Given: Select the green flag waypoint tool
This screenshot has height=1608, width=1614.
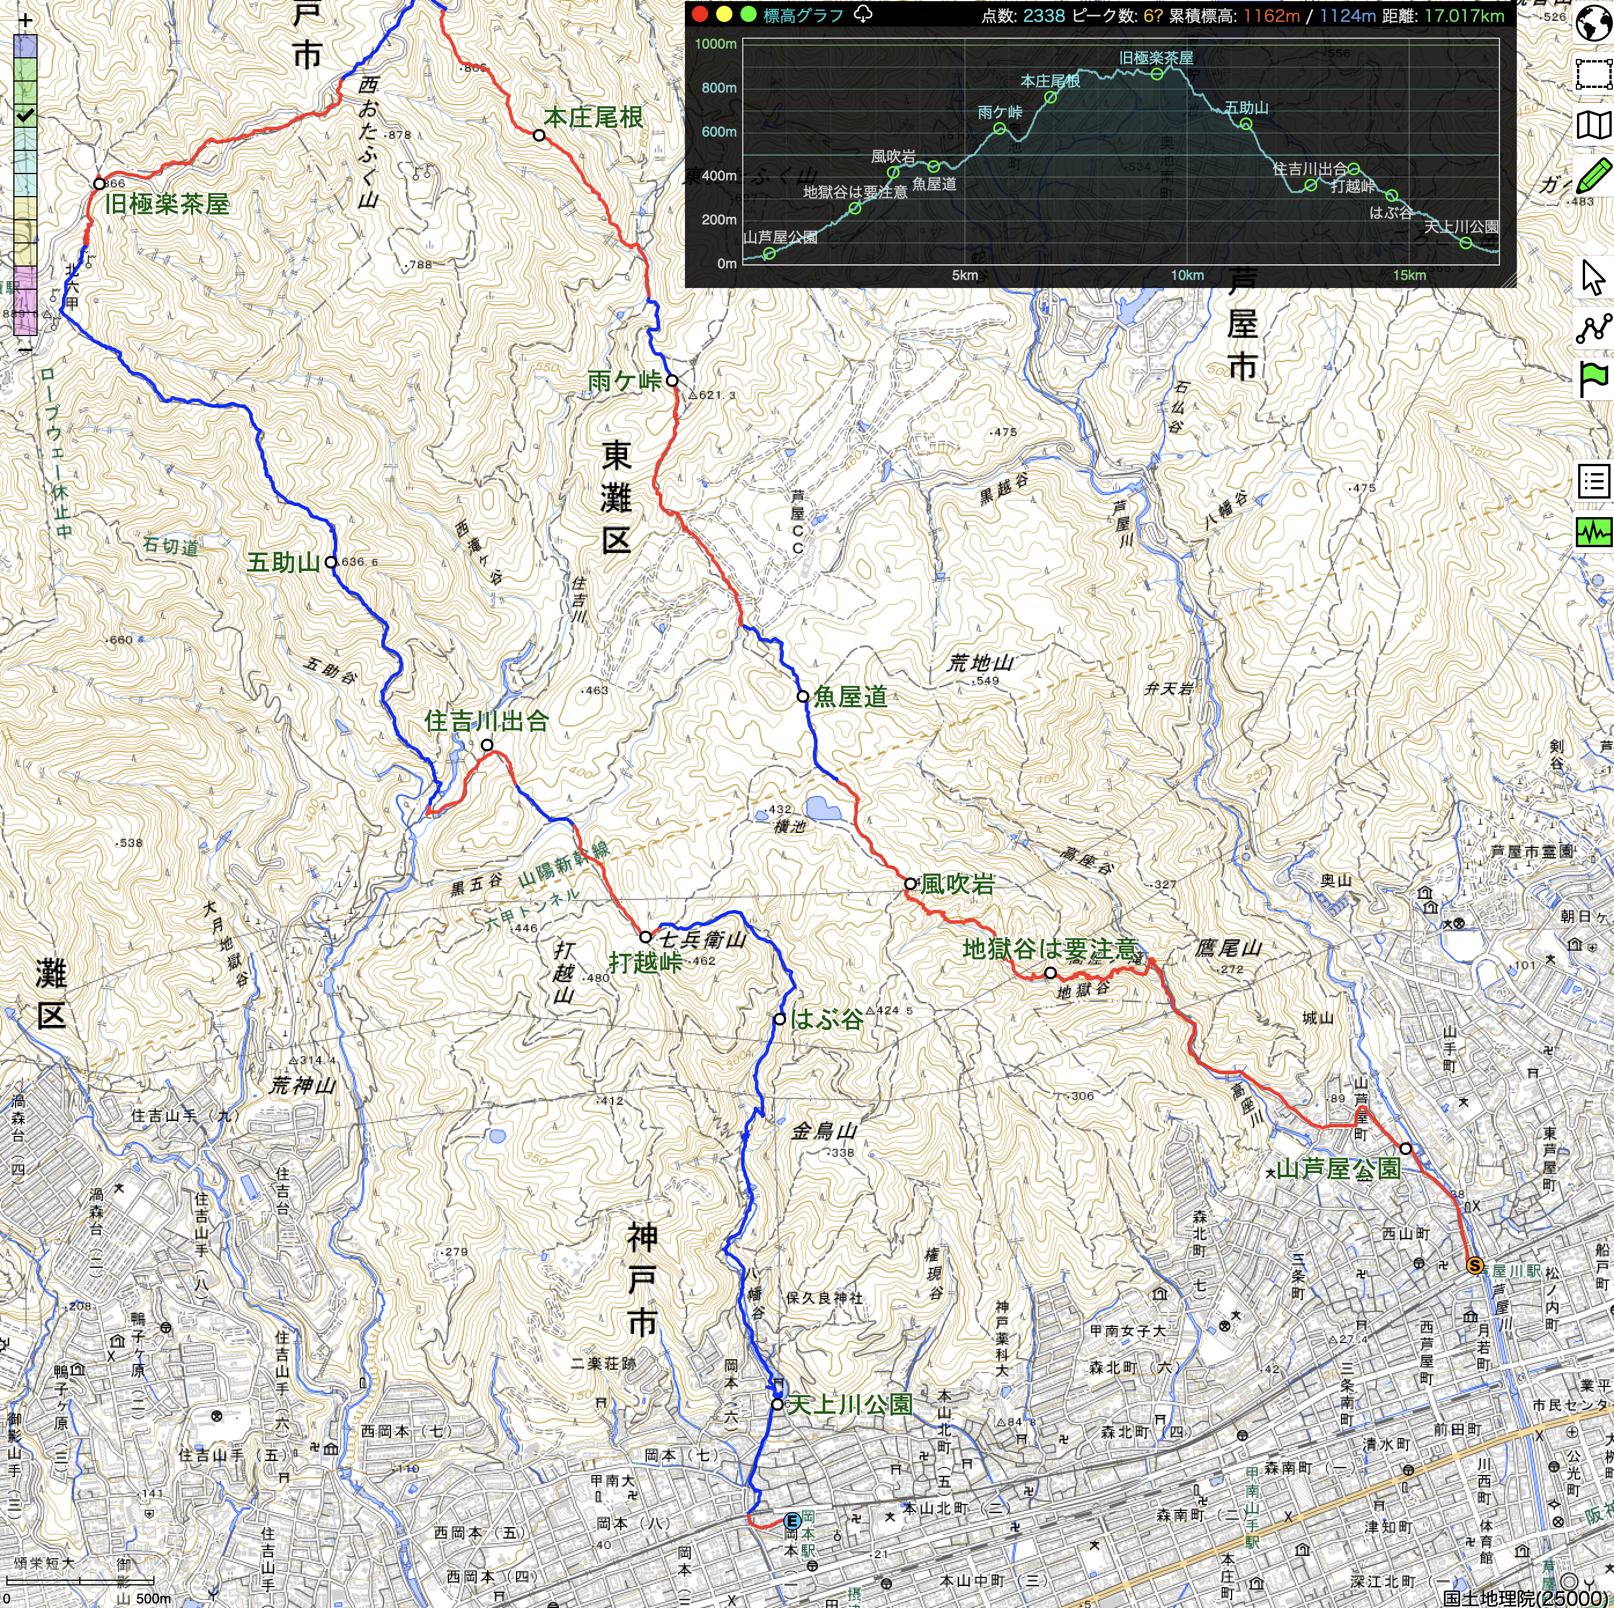Looking at the screenshot, I should click(1593, 380).
